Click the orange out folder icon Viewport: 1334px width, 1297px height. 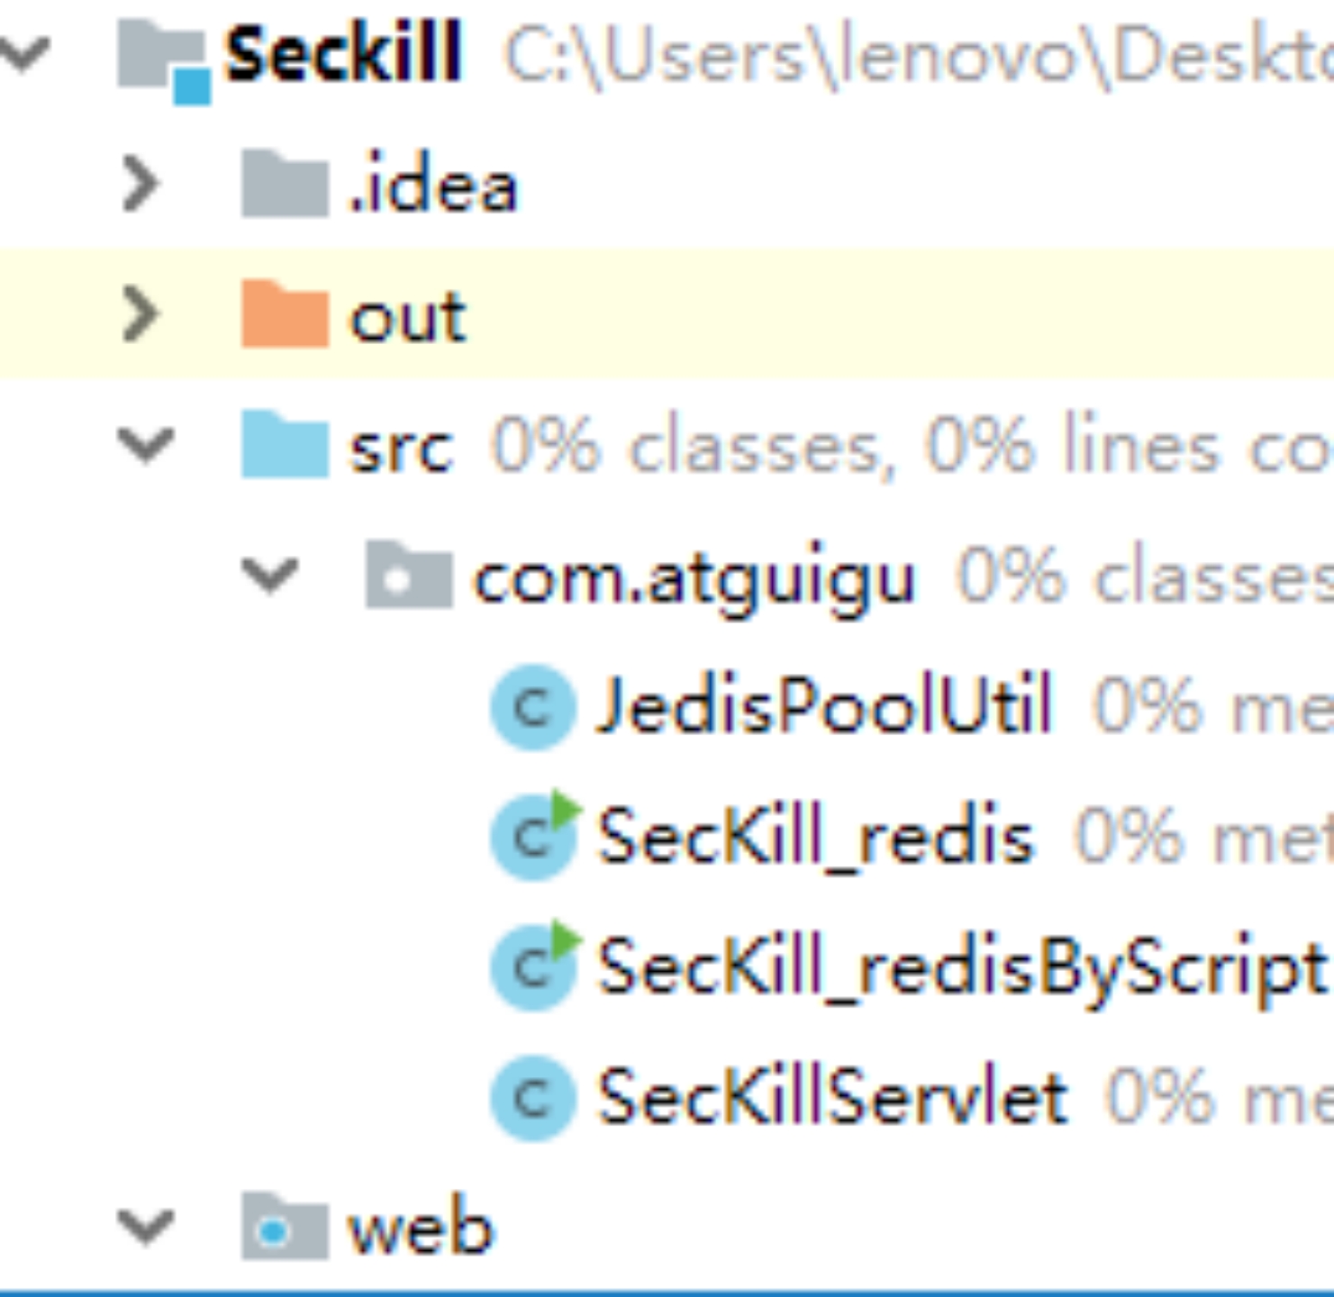(x=284, y=315)
